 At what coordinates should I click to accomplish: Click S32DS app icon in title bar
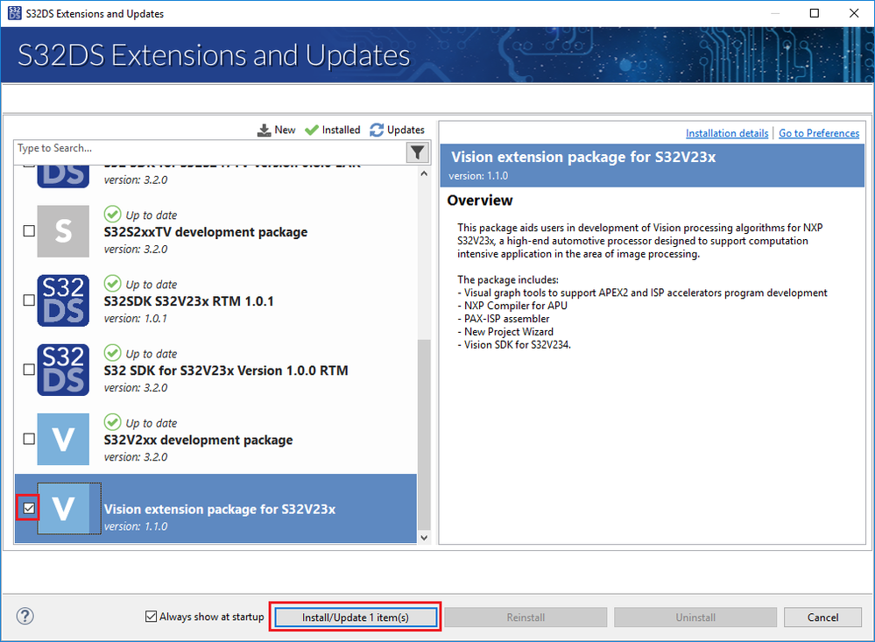click(15, 13)
